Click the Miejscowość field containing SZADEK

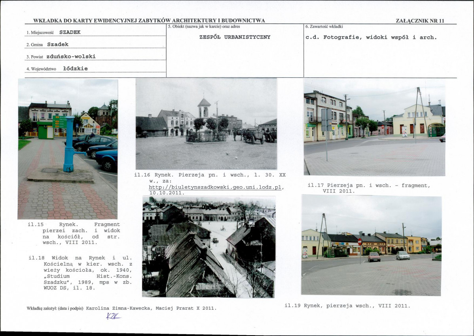70,32
